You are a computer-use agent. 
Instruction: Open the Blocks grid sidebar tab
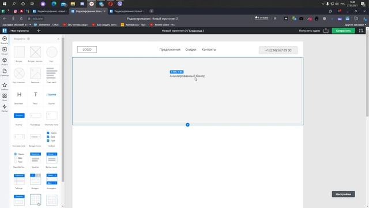coord(5,97)
